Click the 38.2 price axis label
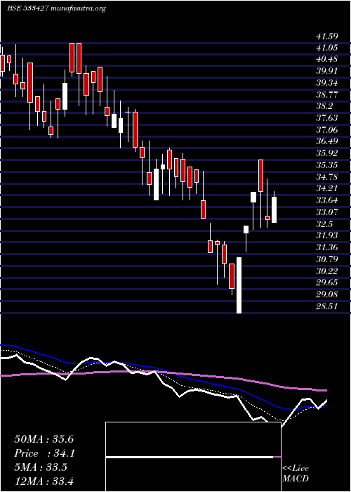 (x=324, y=107)
